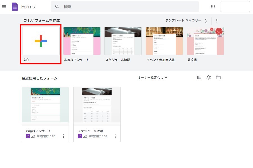
Task: Open recent form お客様アンケート
Action: pos(45,106)
